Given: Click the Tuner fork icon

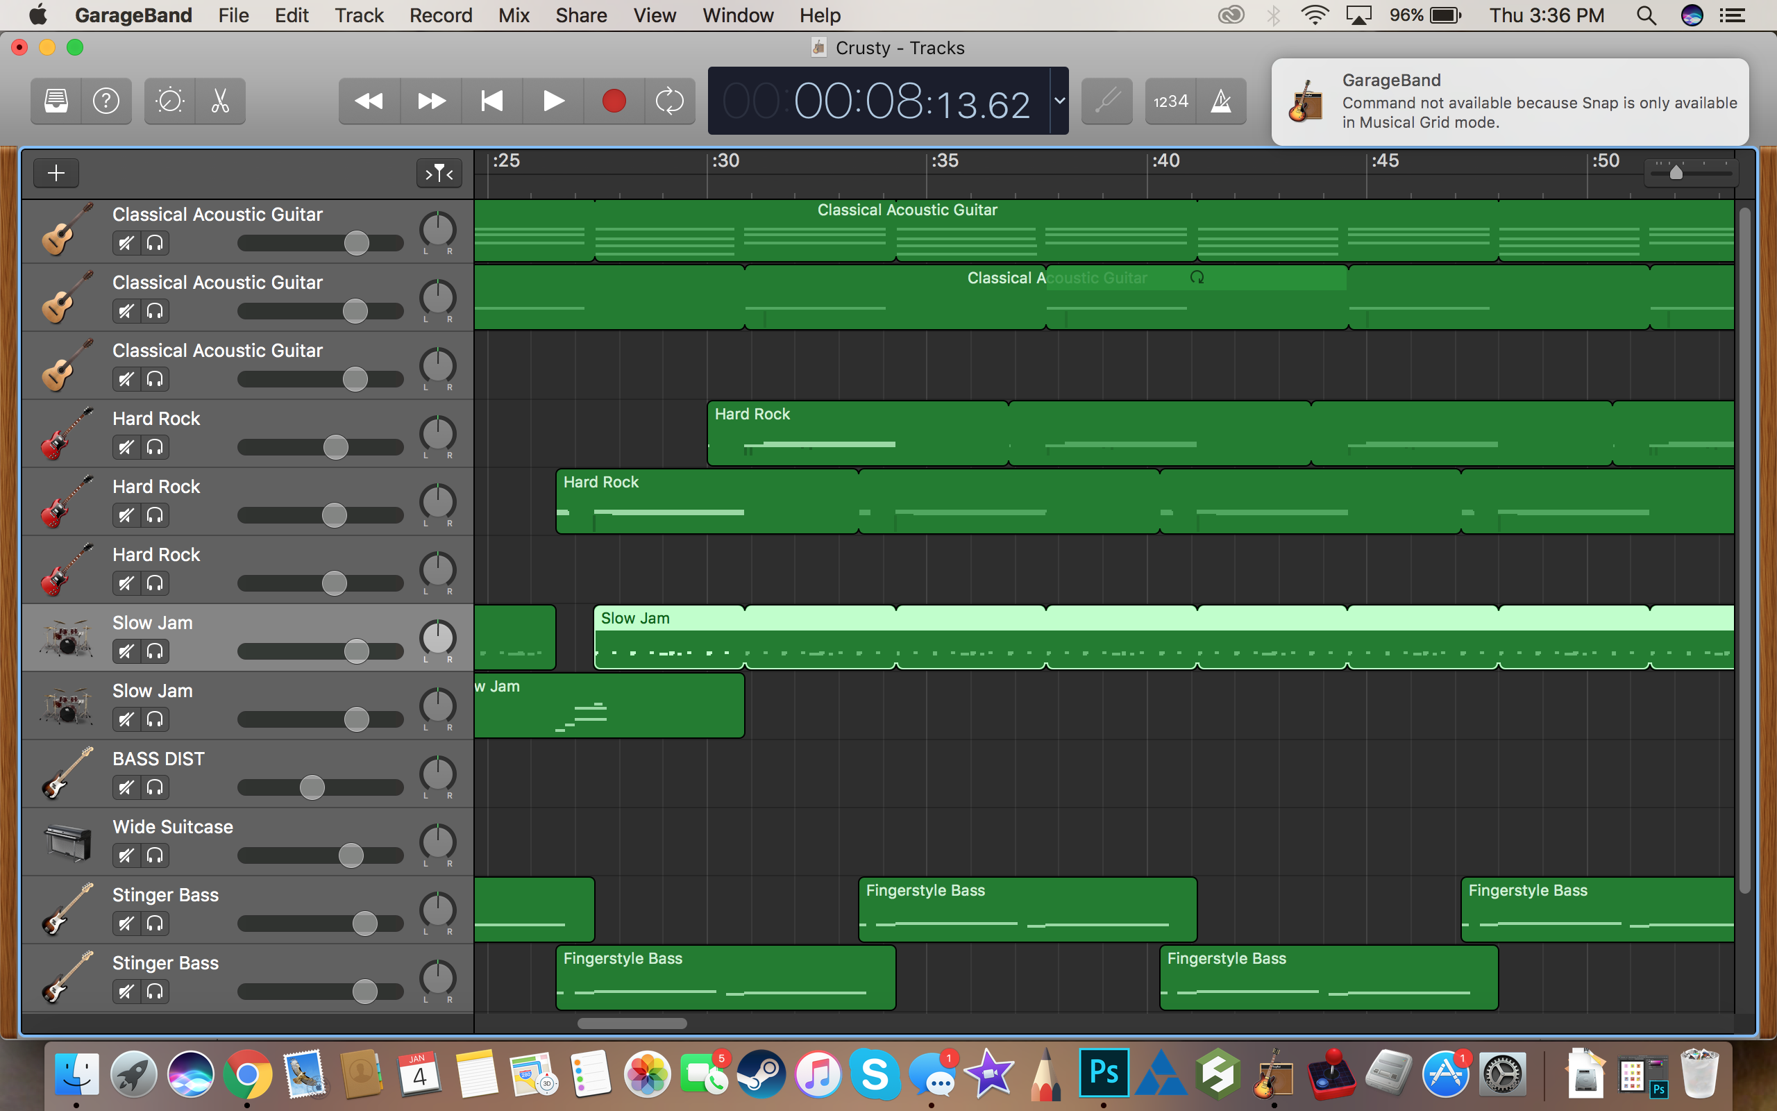Looking at the screenshot, I should click(1106, 101).
